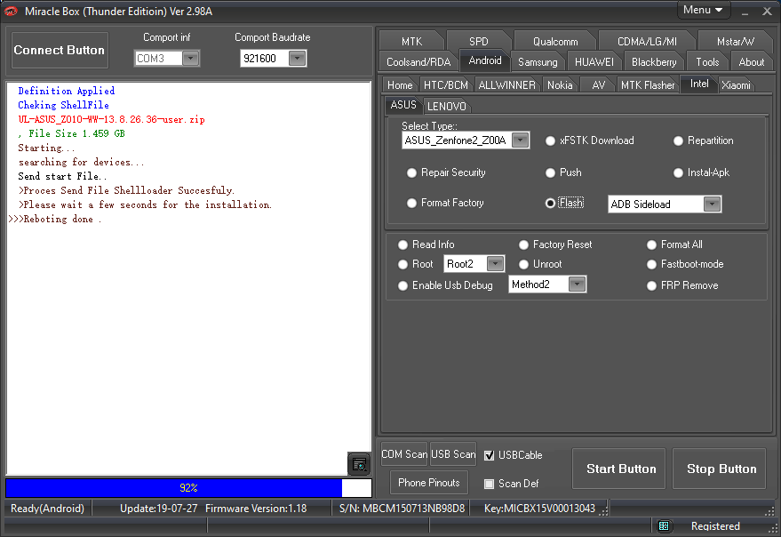Open Phone Pinouts
The image size is (781, 537).
[429, 483]
